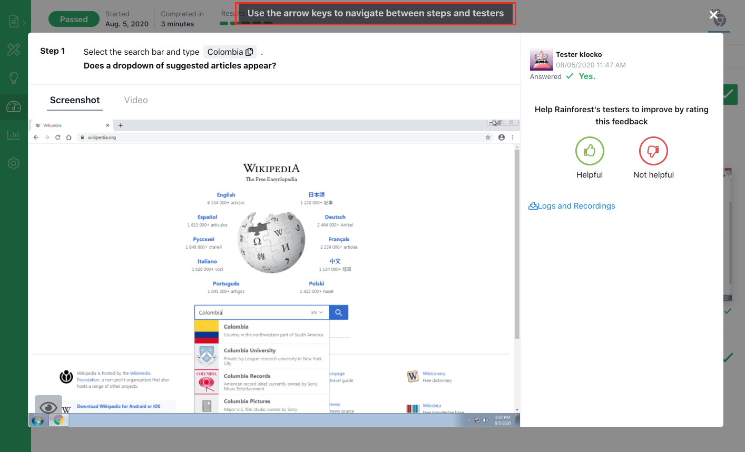Click the Wikipedia search magnifier button
The height and width of the screenshot is (452, 745).
(338, 312)
